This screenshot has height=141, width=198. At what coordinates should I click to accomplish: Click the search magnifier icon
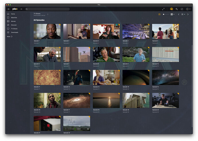point(27,9)
